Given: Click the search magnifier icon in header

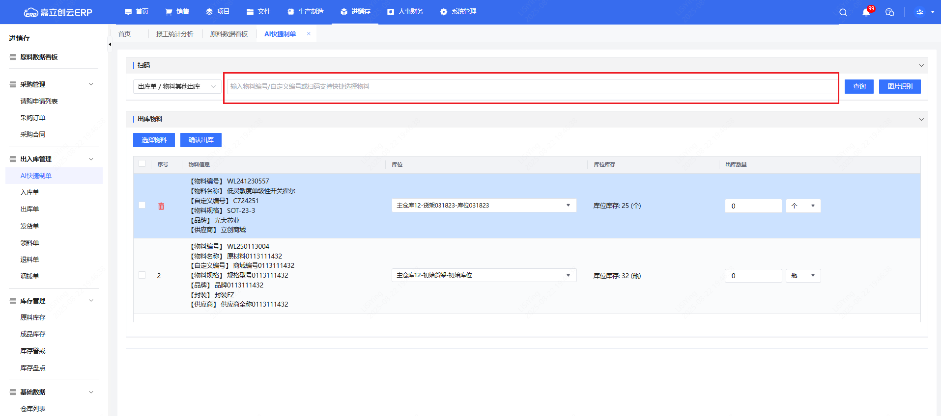Looking at the screenshot, I should 843,12.
